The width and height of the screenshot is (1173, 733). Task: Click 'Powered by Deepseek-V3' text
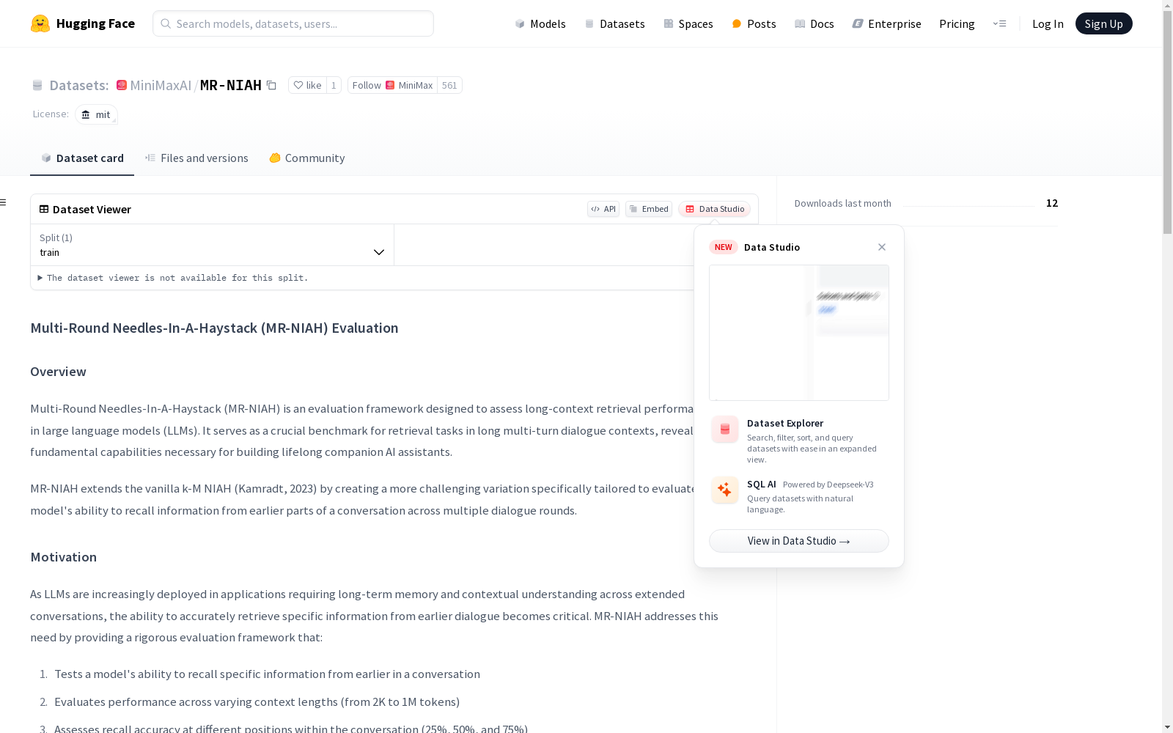[828, 485]
